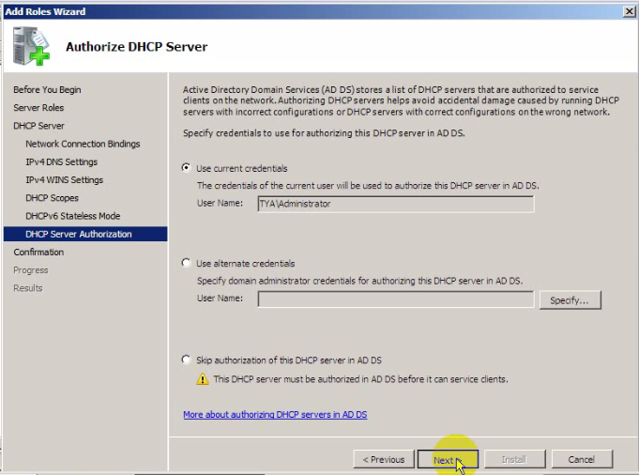Screen dimensions: 639x475
Task: Click 'Specify domain administrator credentials' description
Action: (x=359, y=281)
